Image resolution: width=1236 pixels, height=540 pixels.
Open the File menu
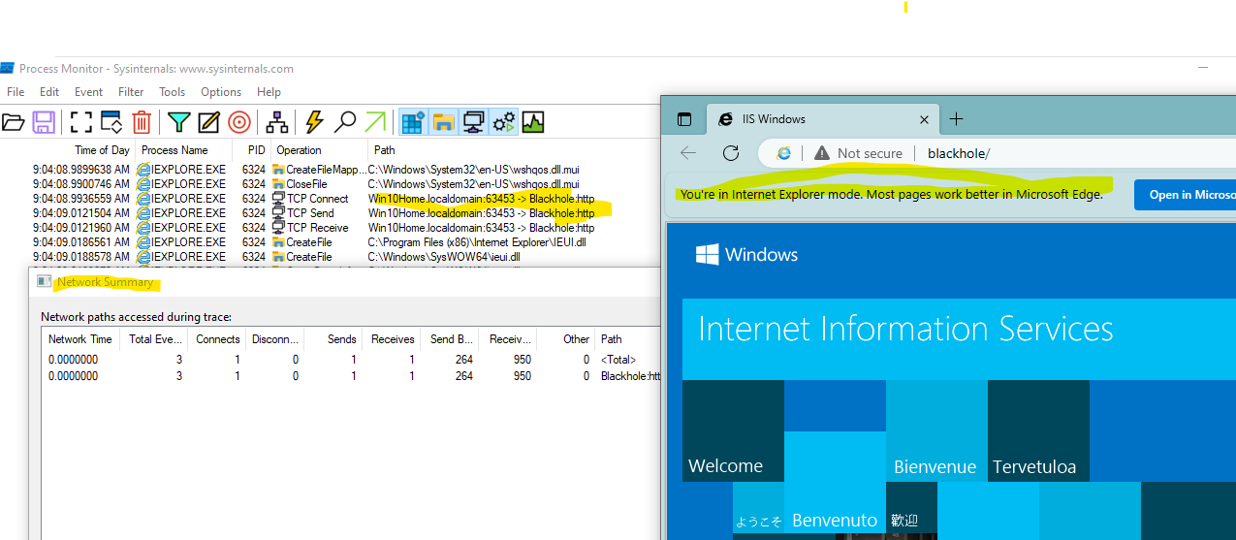[16, 92]
